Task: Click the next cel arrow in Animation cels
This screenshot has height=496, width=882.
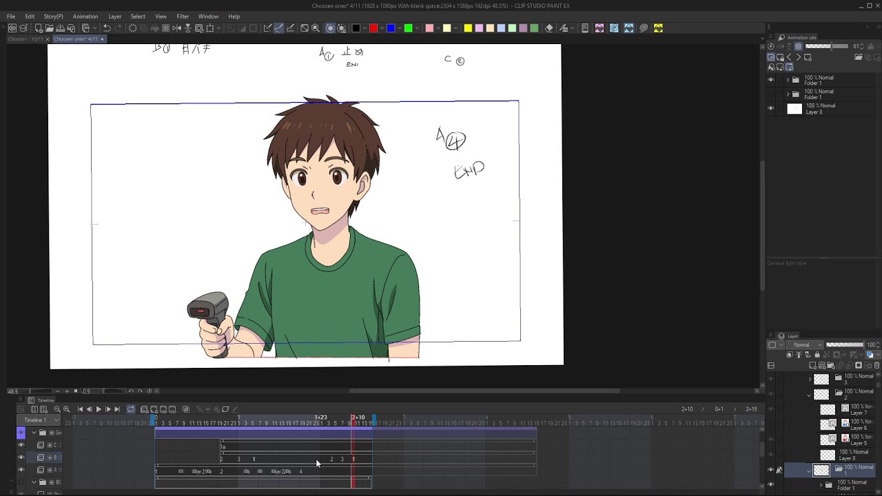Action: click(798, 57)
